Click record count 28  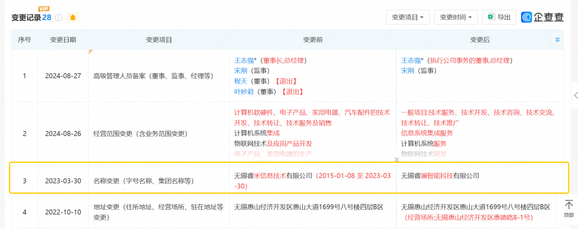click(47, 17)
